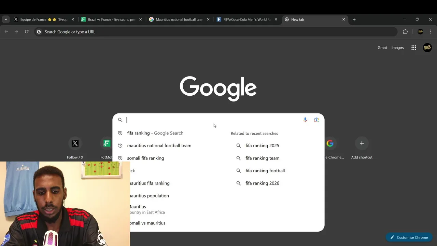Open the Google apps grid
Image resolution: width=437 pixels, height=246 pixels.
pos(414,48)
